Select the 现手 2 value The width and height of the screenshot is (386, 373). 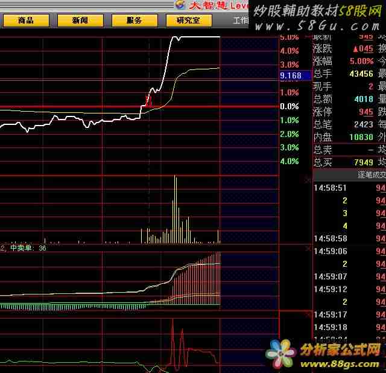(371, 86)
